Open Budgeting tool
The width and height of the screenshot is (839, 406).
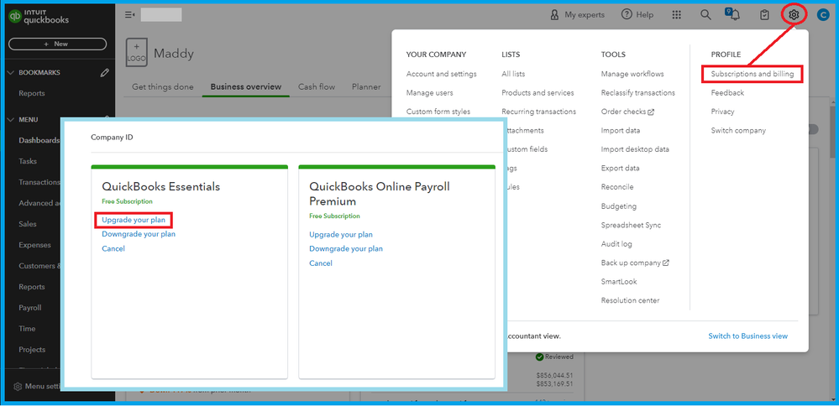(x=619, y=206)
